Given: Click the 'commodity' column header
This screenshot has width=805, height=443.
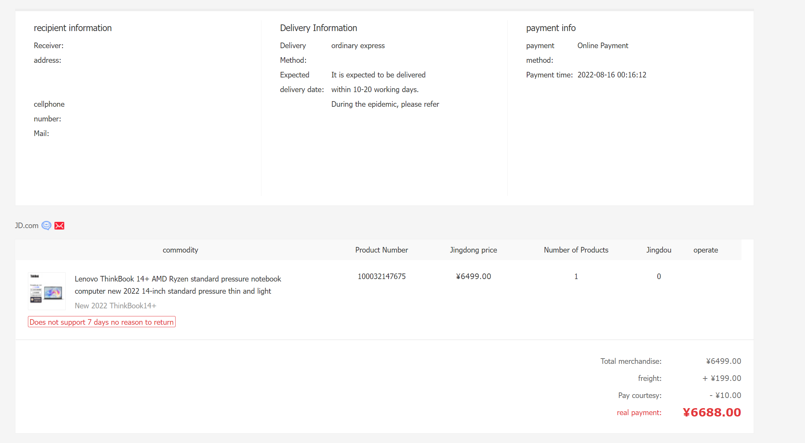Looking at the screenshot, I should (x=180, y=250).
